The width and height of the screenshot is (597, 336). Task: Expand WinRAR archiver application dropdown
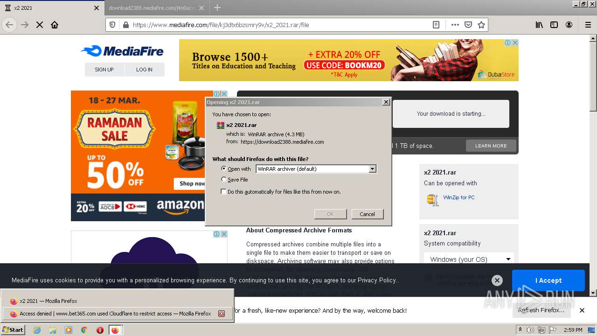[x=372, y=169]
